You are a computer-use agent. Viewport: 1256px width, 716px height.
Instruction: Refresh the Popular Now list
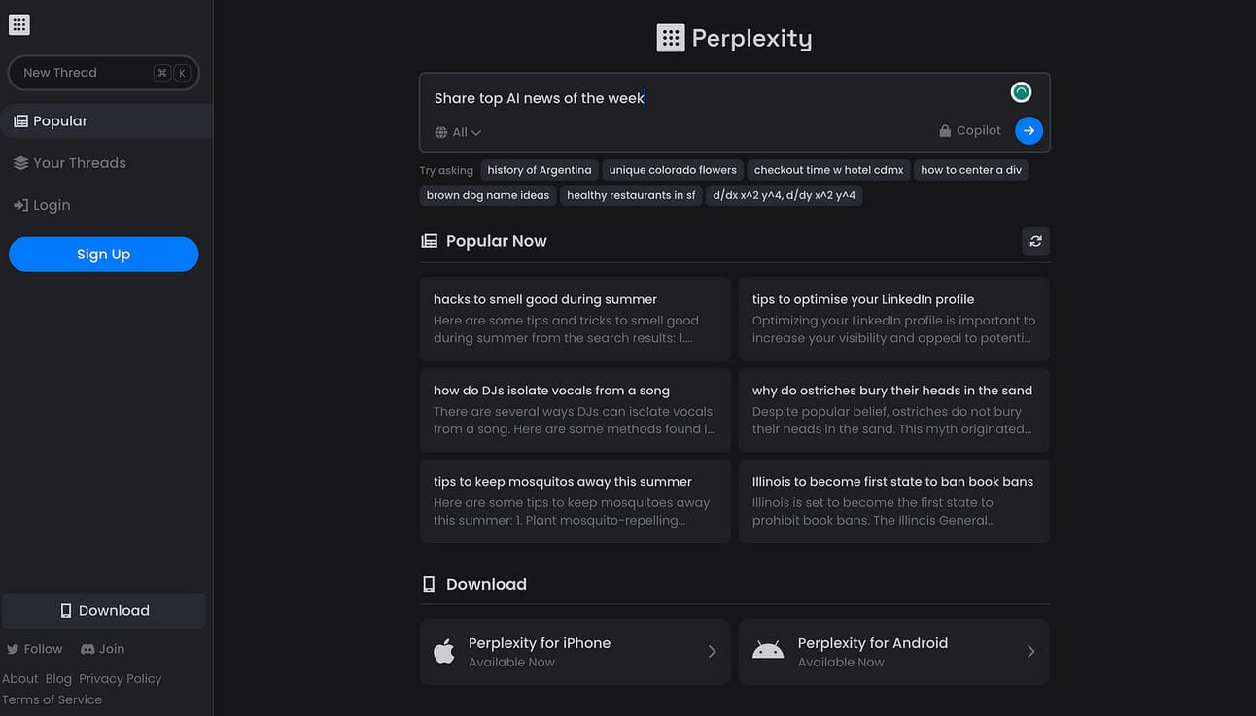1035,241
